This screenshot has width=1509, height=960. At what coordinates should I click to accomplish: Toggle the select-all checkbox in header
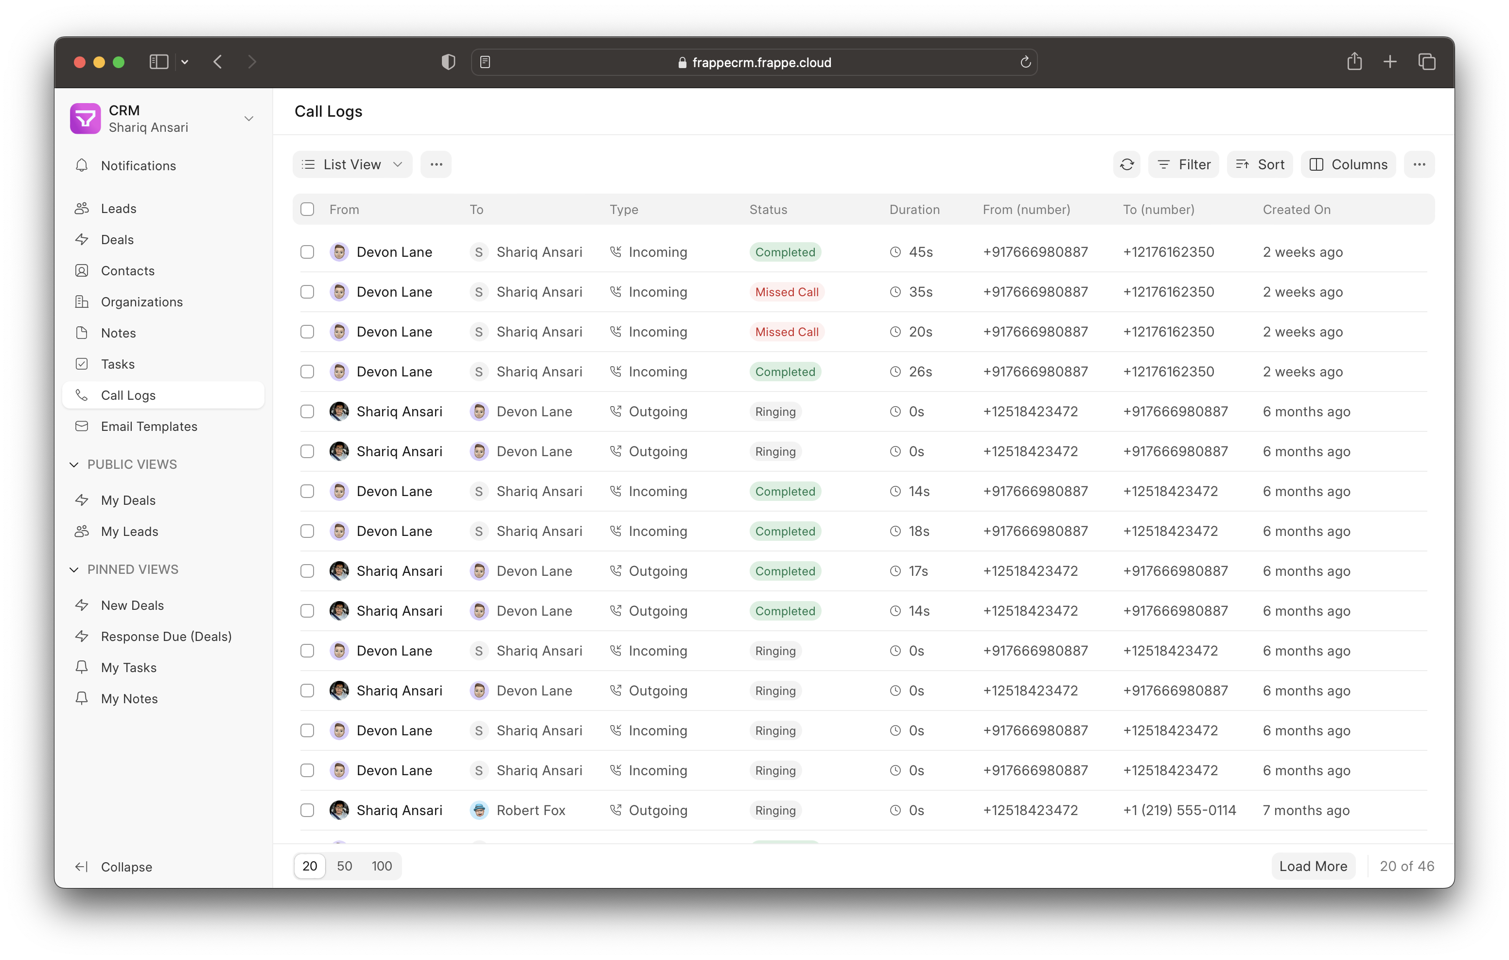[307, 210]
